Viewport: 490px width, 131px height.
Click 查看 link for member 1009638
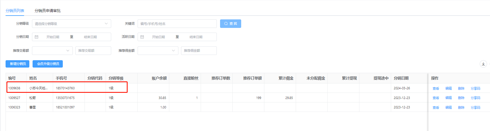(436, 88)
